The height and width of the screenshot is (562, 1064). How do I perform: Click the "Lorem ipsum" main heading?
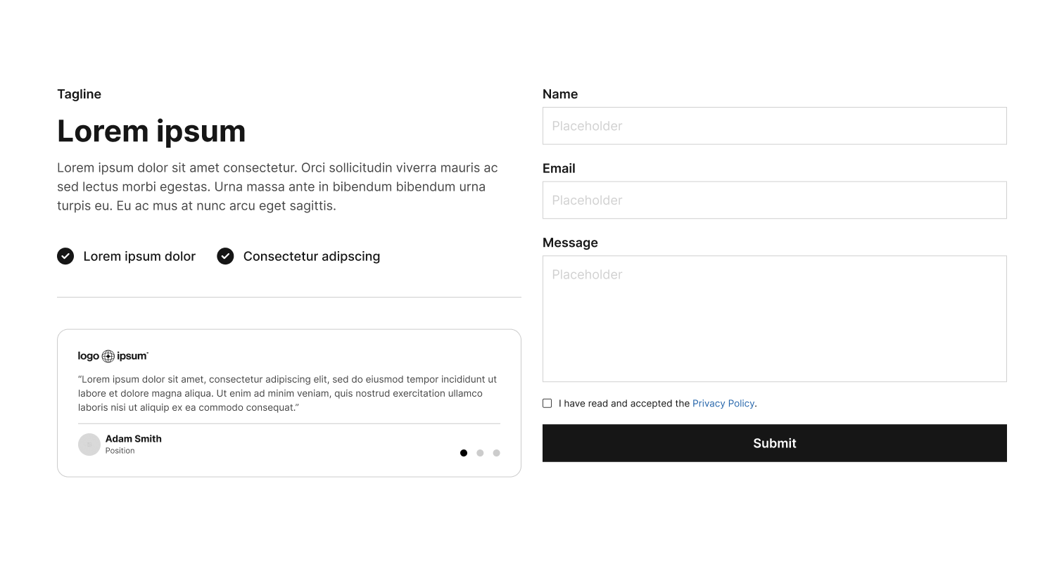[151, 132]
